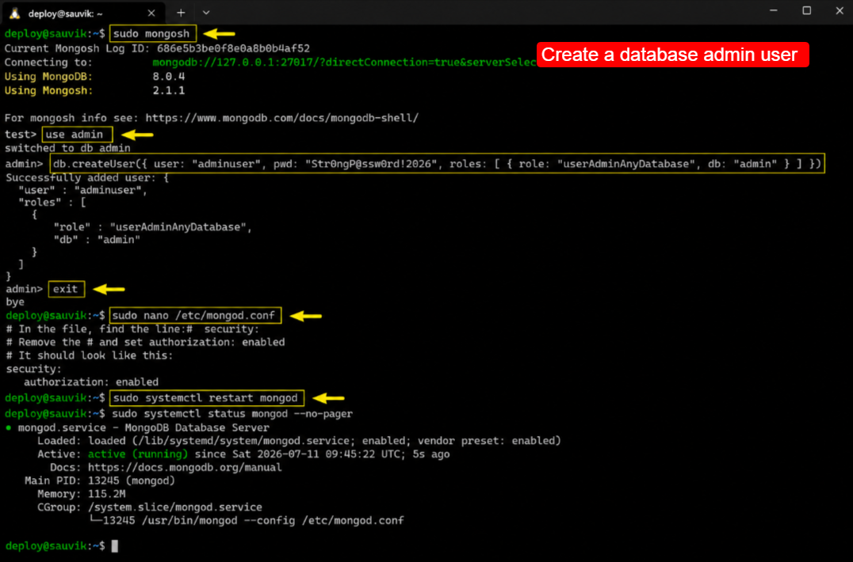The height and width of the screenshot is (562, 853).
Task: Click the 'bye' output line
Action: tap(15, 302)
